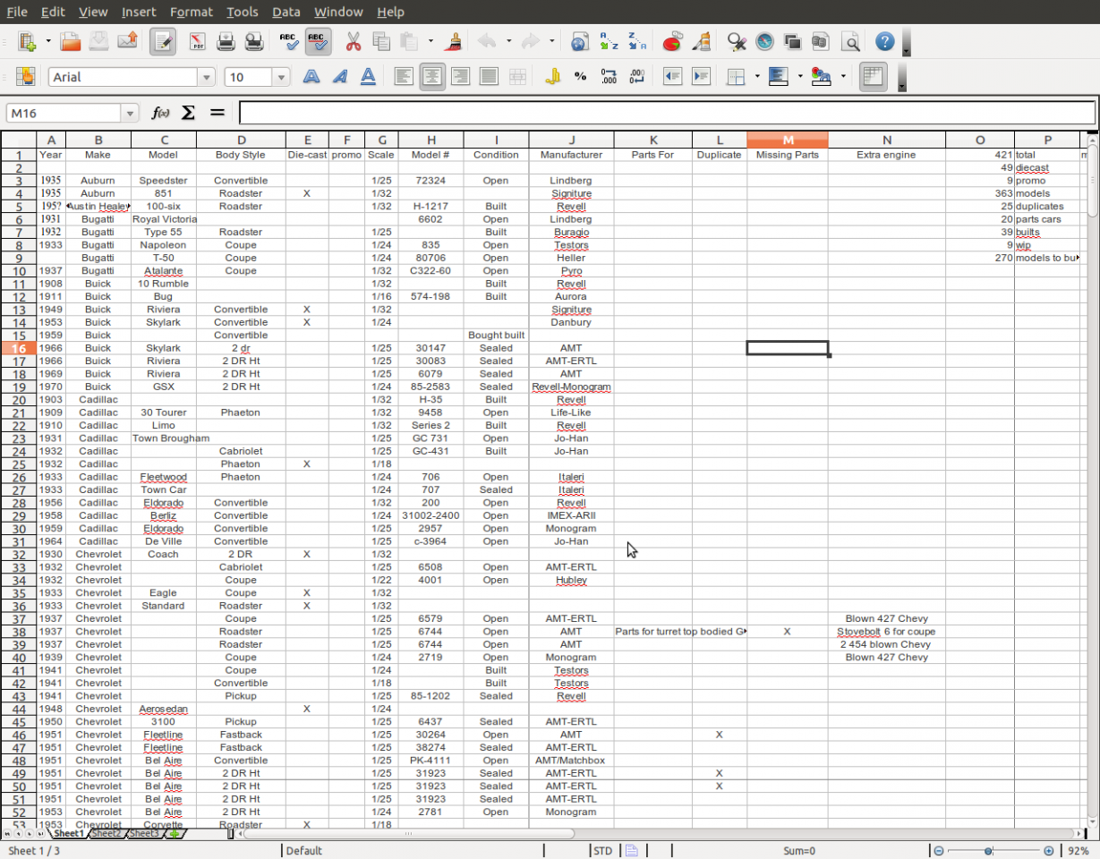This screenshot has width=1100, height=859.
Task: Export directly as PDF
Action: coord(198,41)
